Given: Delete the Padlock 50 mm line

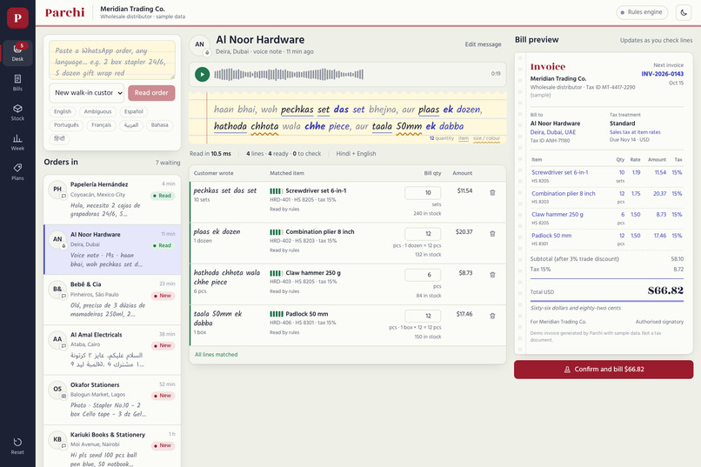Looking at the screenshot, I should pyautogui.click(x=492, y=316).
